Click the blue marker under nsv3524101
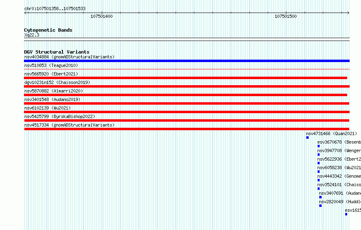361x230 pixels. click(319, 189)
